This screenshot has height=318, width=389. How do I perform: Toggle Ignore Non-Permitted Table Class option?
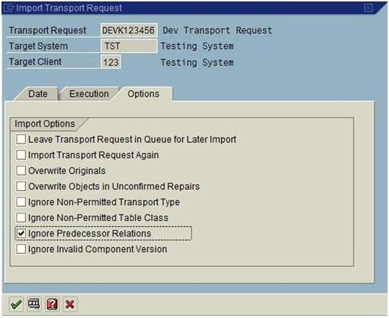coord(21,218)
